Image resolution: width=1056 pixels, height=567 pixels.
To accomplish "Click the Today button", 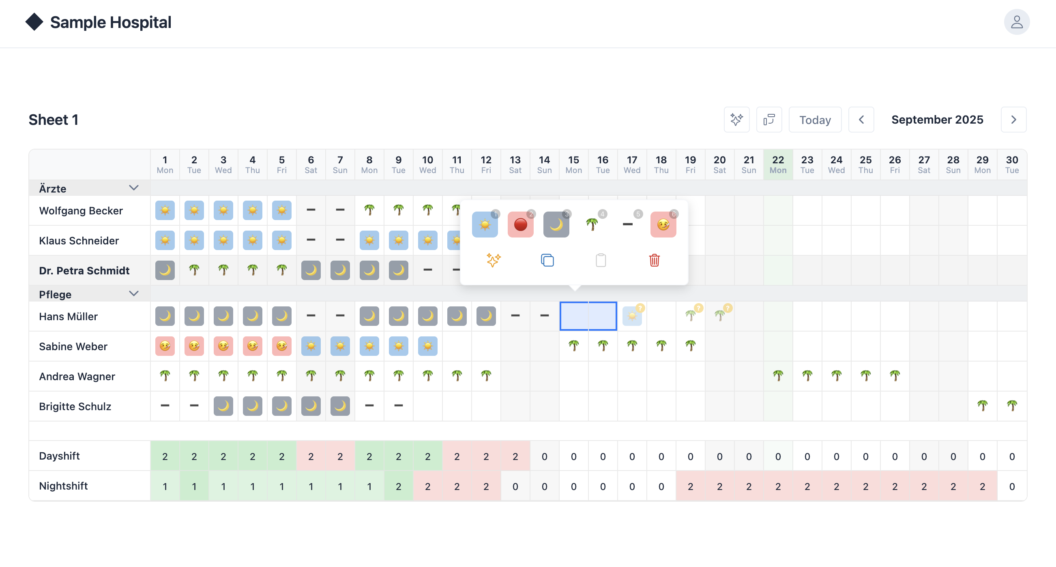I will (x=815, y=120).
